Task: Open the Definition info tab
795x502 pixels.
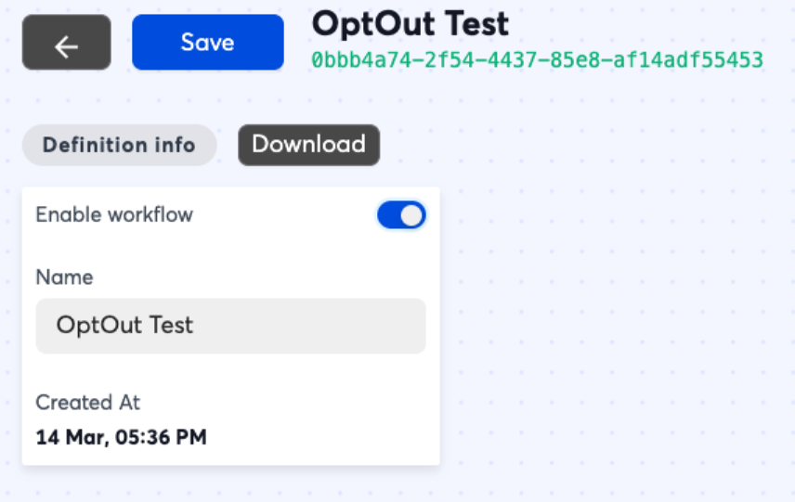Action: pyautogui.click(x=119, y=146)
